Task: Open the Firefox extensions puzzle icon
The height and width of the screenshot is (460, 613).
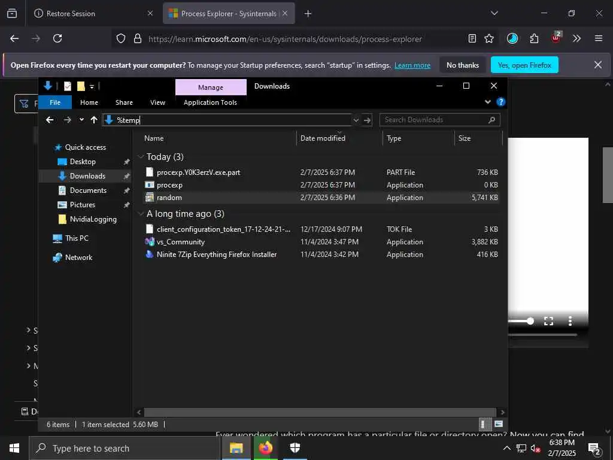Action: pos(534,38)
